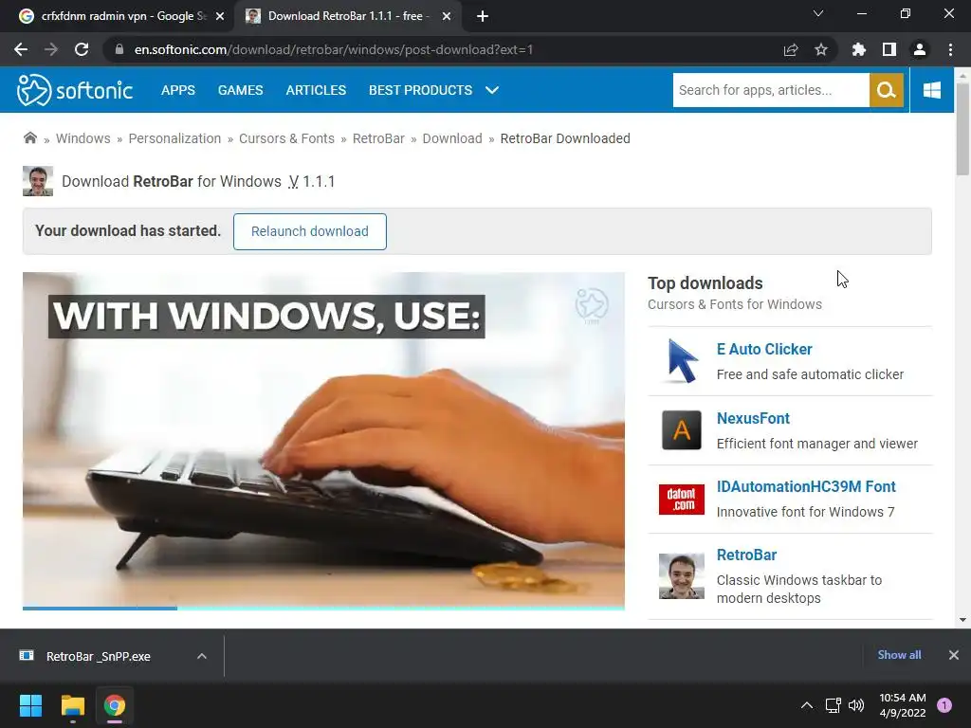Open the volume control in system tray
The height and width of the screenshot is (728, 971).
(x=856, y=705)
